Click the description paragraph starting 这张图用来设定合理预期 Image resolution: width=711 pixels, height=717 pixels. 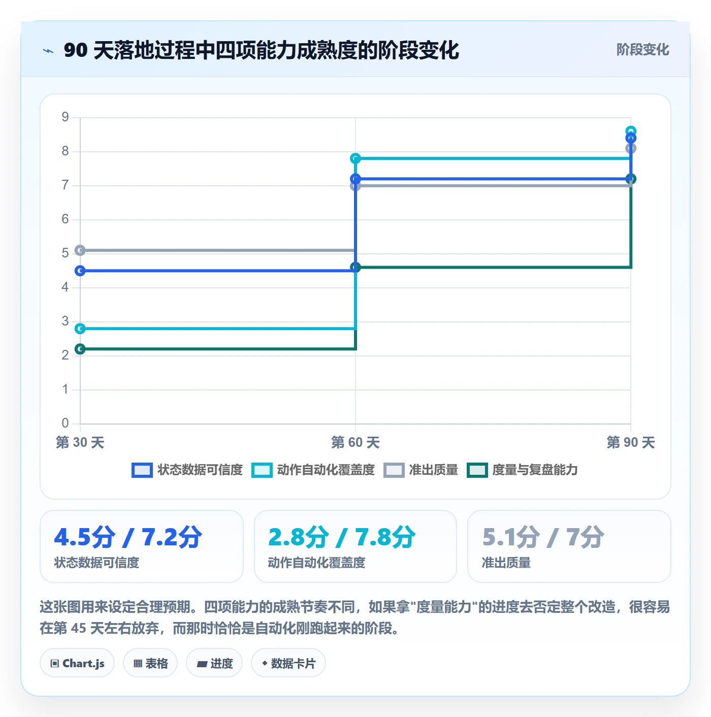coord(355,617)
